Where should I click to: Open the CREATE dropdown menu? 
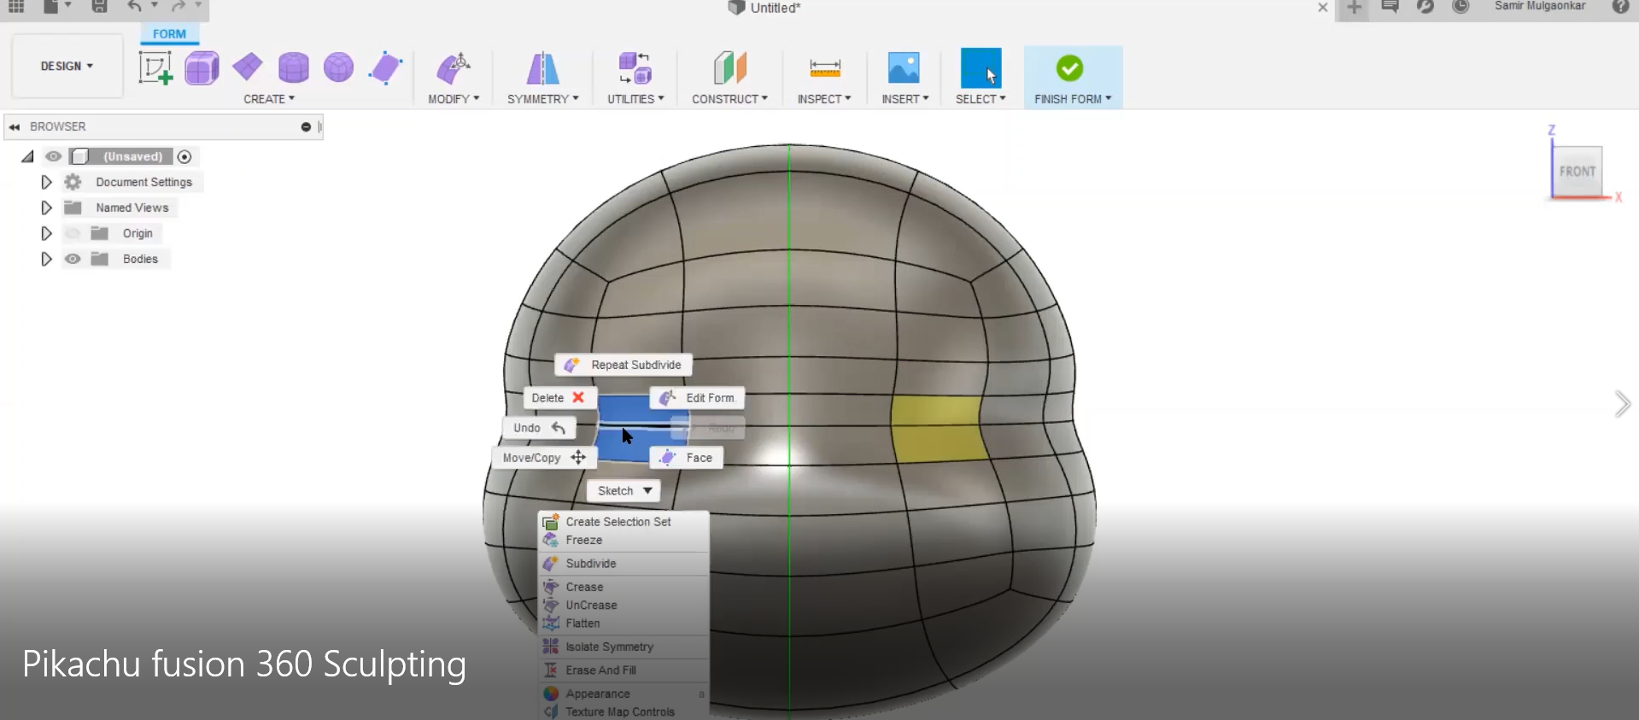[269, 99]
